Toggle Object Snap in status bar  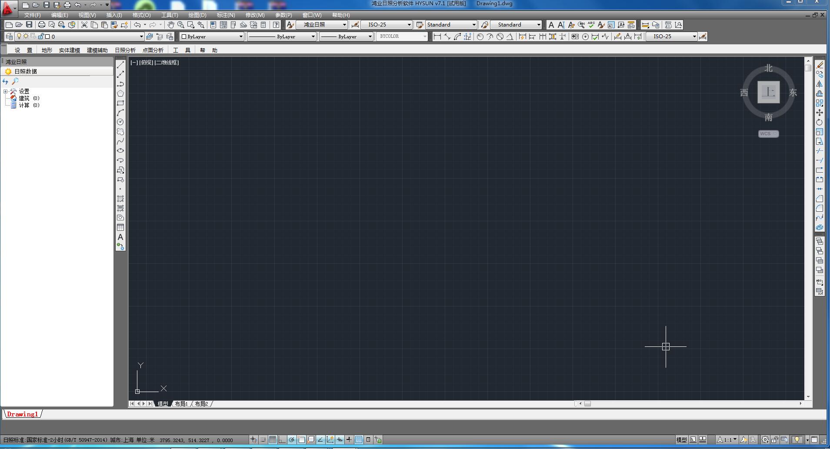click(x=301, y=440)
